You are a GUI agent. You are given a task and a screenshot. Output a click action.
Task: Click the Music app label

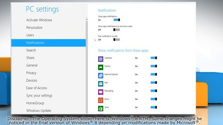tap(107, 99)
